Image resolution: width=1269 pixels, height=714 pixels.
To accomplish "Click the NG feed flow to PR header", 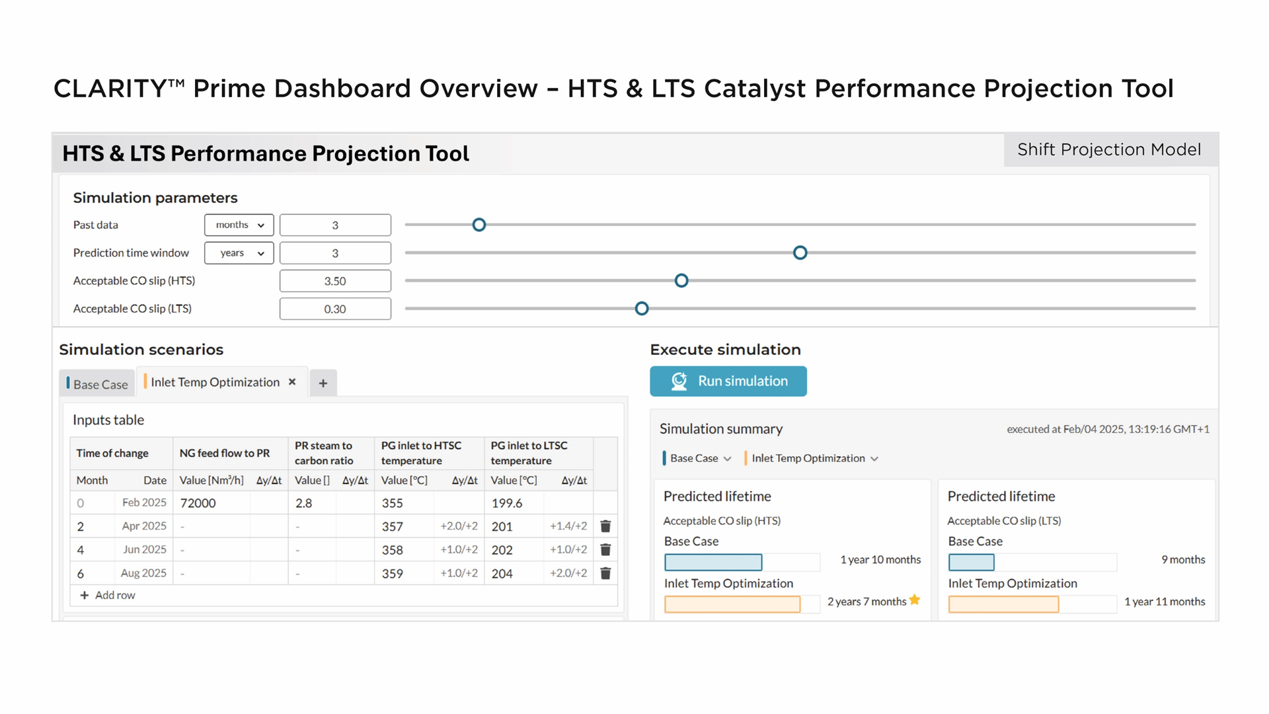I will 231,454.
